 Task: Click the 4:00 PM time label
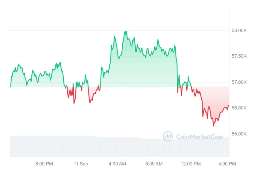(227, 164)
